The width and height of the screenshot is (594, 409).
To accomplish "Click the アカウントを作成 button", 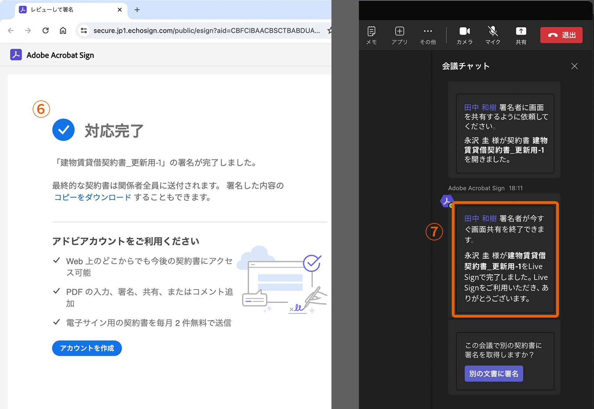I will pos(87,348).
